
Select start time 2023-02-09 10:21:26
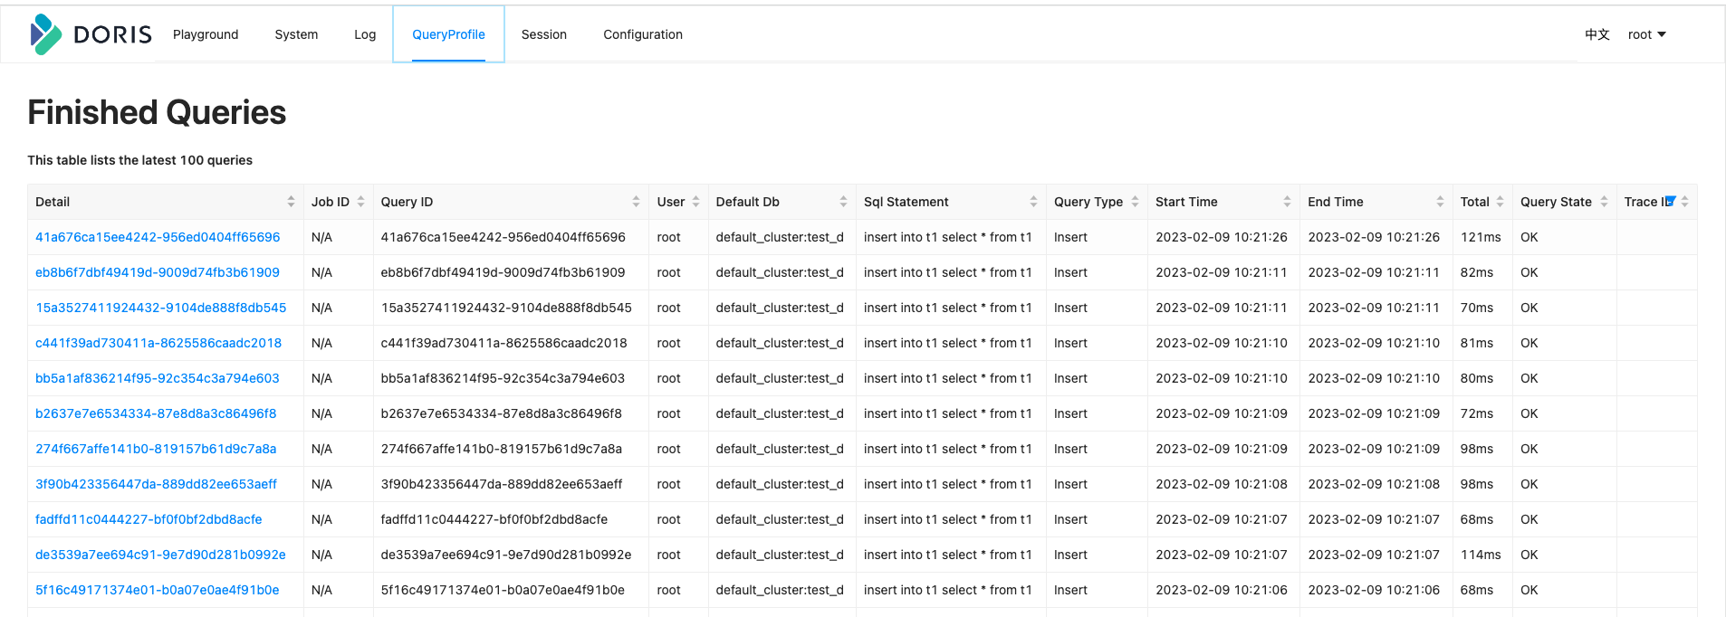pyautogui.click(x=1222, y=237)
